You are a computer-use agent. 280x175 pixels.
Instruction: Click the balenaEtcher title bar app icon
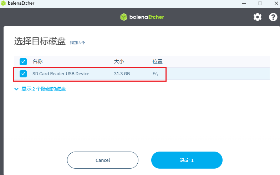tap(3, 3)
